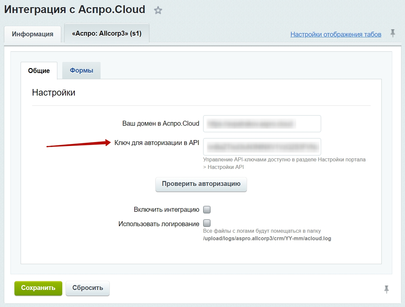Click the log path /upload/logs/aspro.allcorp3 text
This screenshot has height=307, width=405.
click(267, 239)
